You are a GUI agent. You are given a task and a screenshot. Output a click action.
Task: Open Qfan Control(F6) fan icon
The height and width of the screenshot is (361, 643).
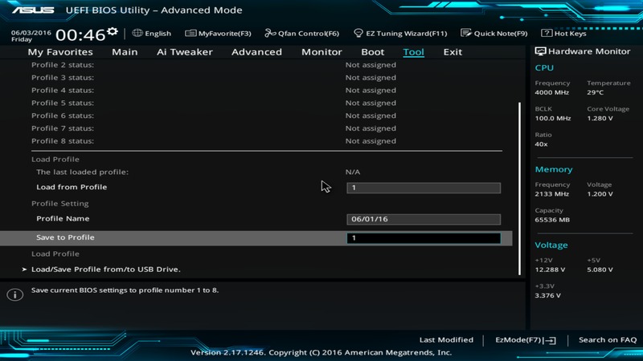270,34
